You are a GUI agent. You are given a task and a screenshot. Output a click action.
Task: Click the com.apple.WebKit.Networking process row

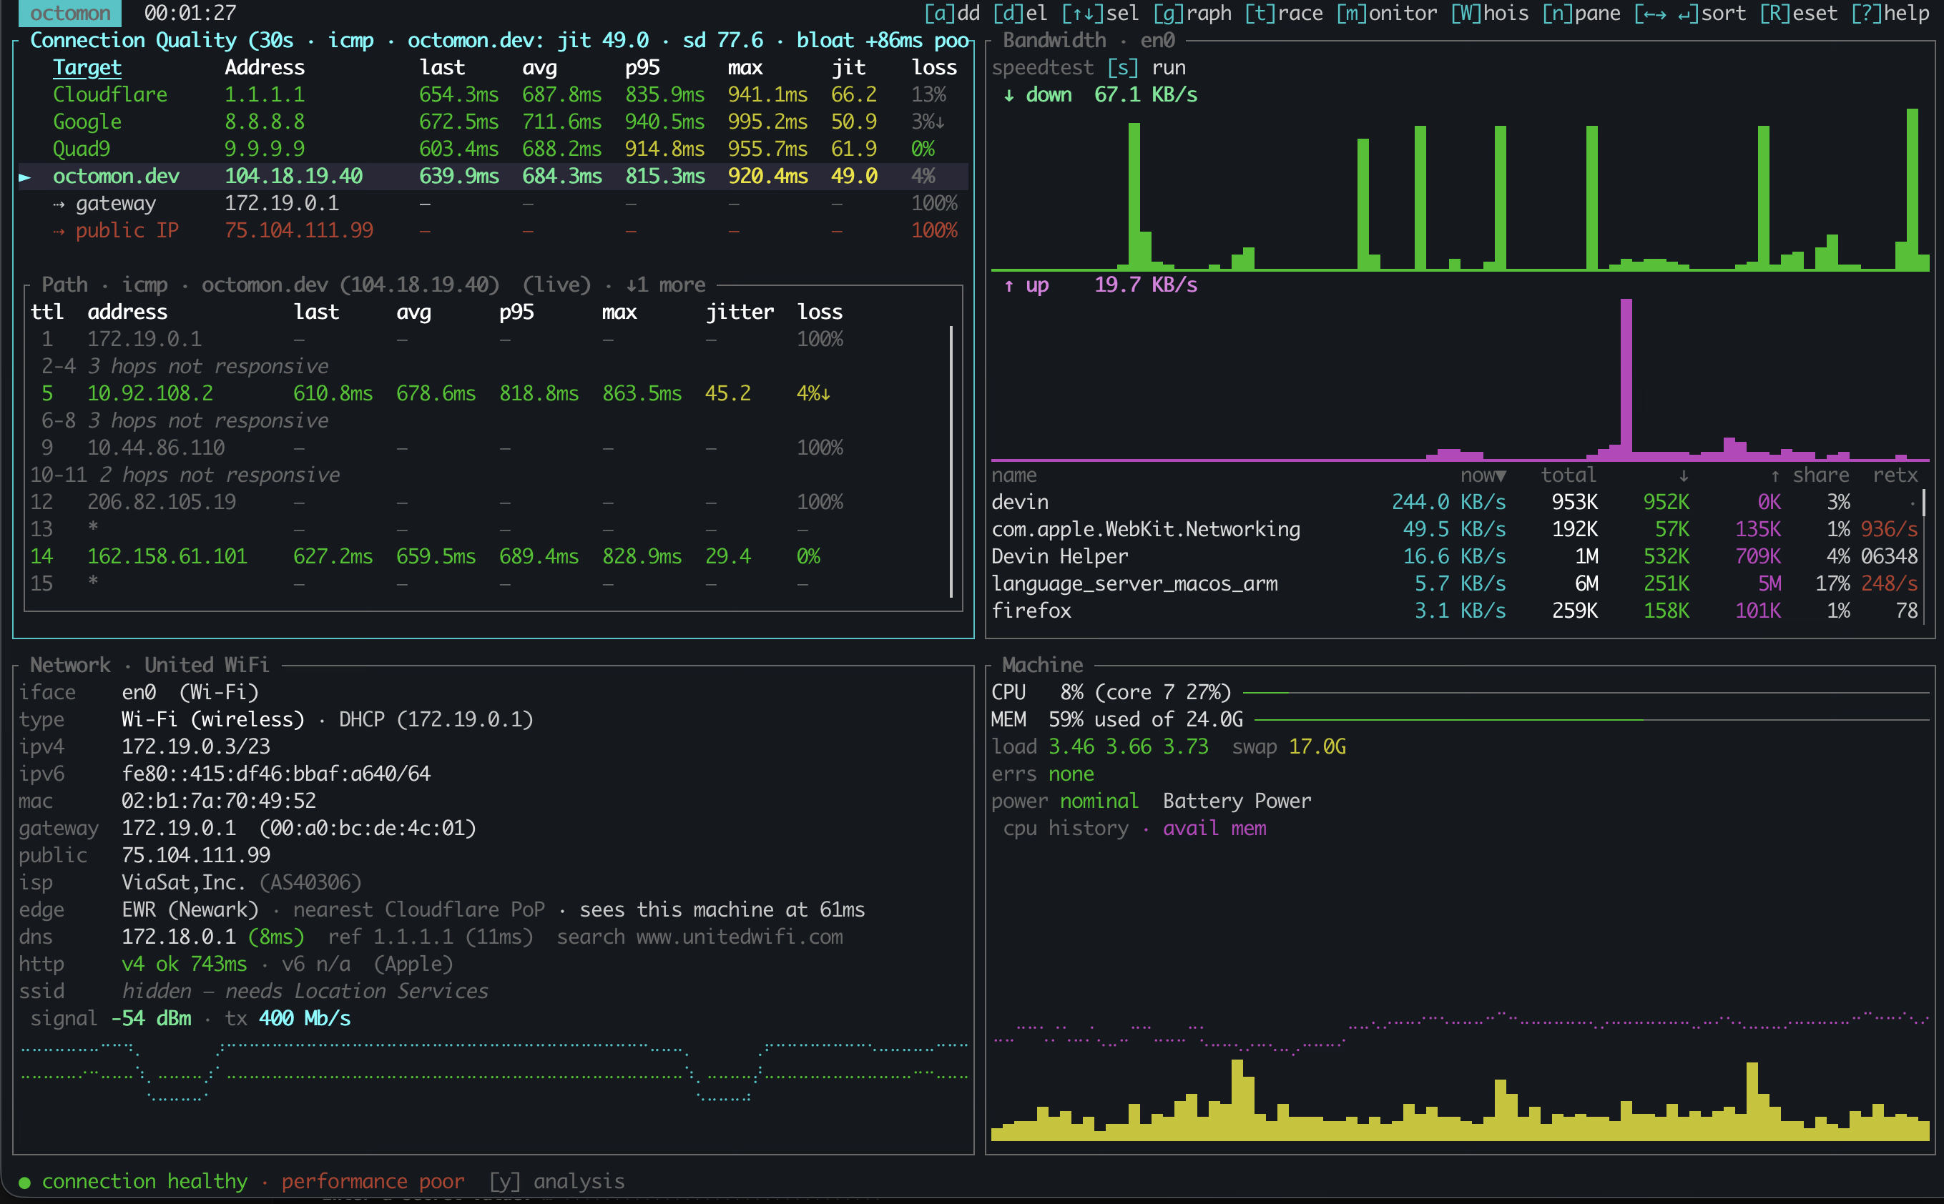(x=1455, y=530)
